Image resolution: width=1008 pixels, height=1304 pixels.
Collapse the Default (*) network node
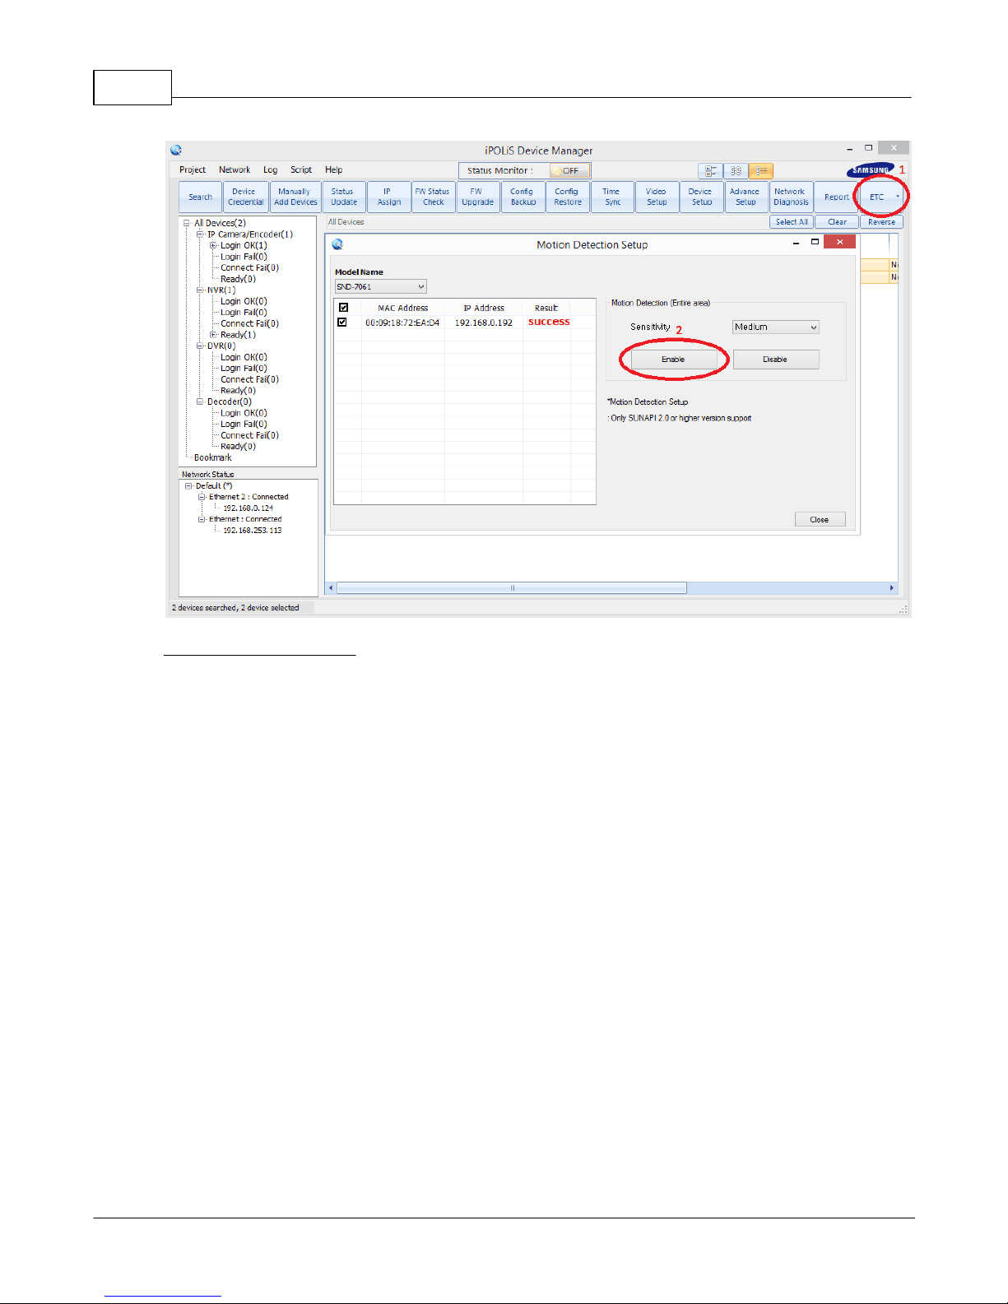pyautogui.click(x=188, y=486)
